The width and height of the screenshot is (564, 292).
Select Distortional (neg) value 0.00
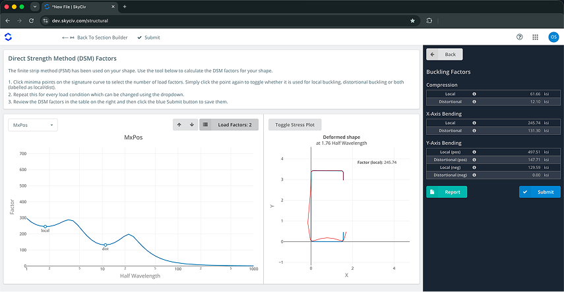point(536,176)
